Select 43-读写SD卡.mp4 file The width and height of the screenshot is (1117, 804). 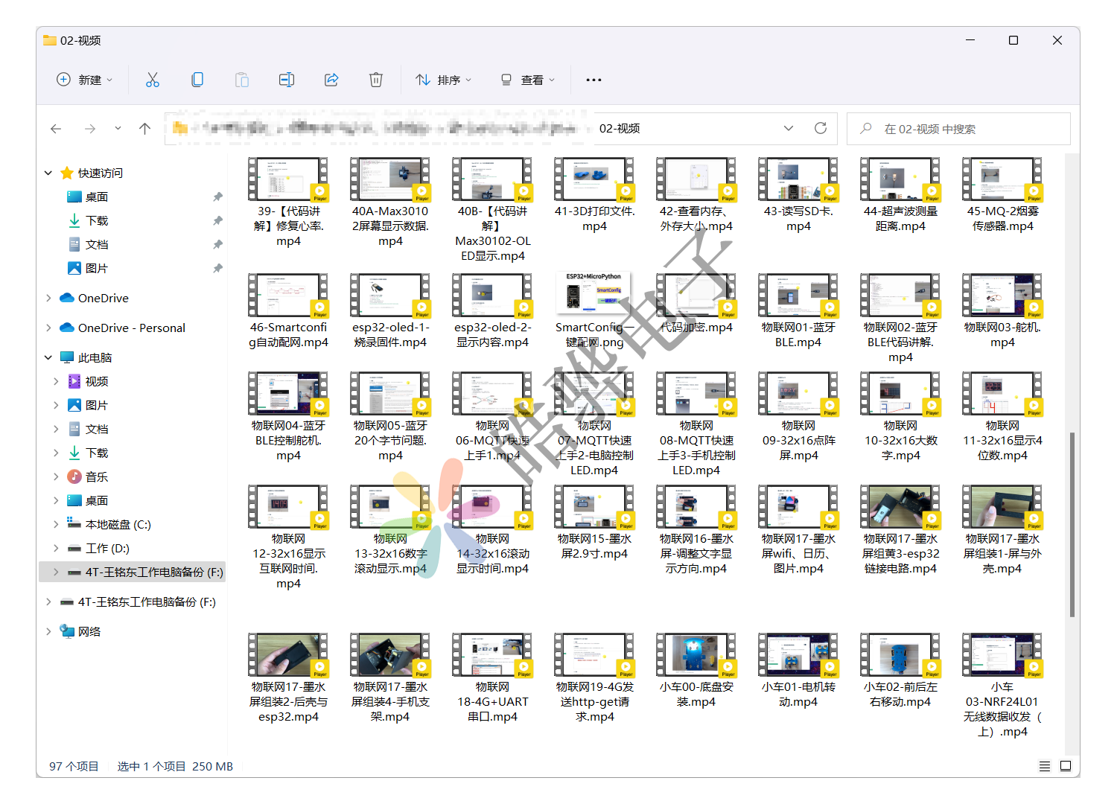[798, 195]
